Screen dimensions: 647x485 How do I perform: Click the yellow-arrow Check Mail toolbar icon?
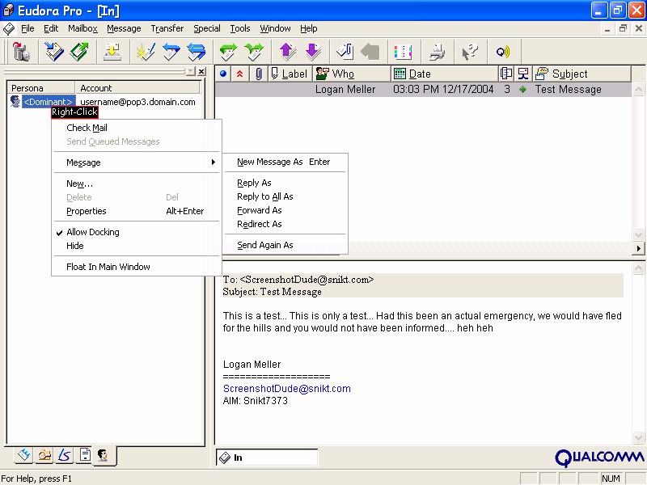tap(112, 52)
